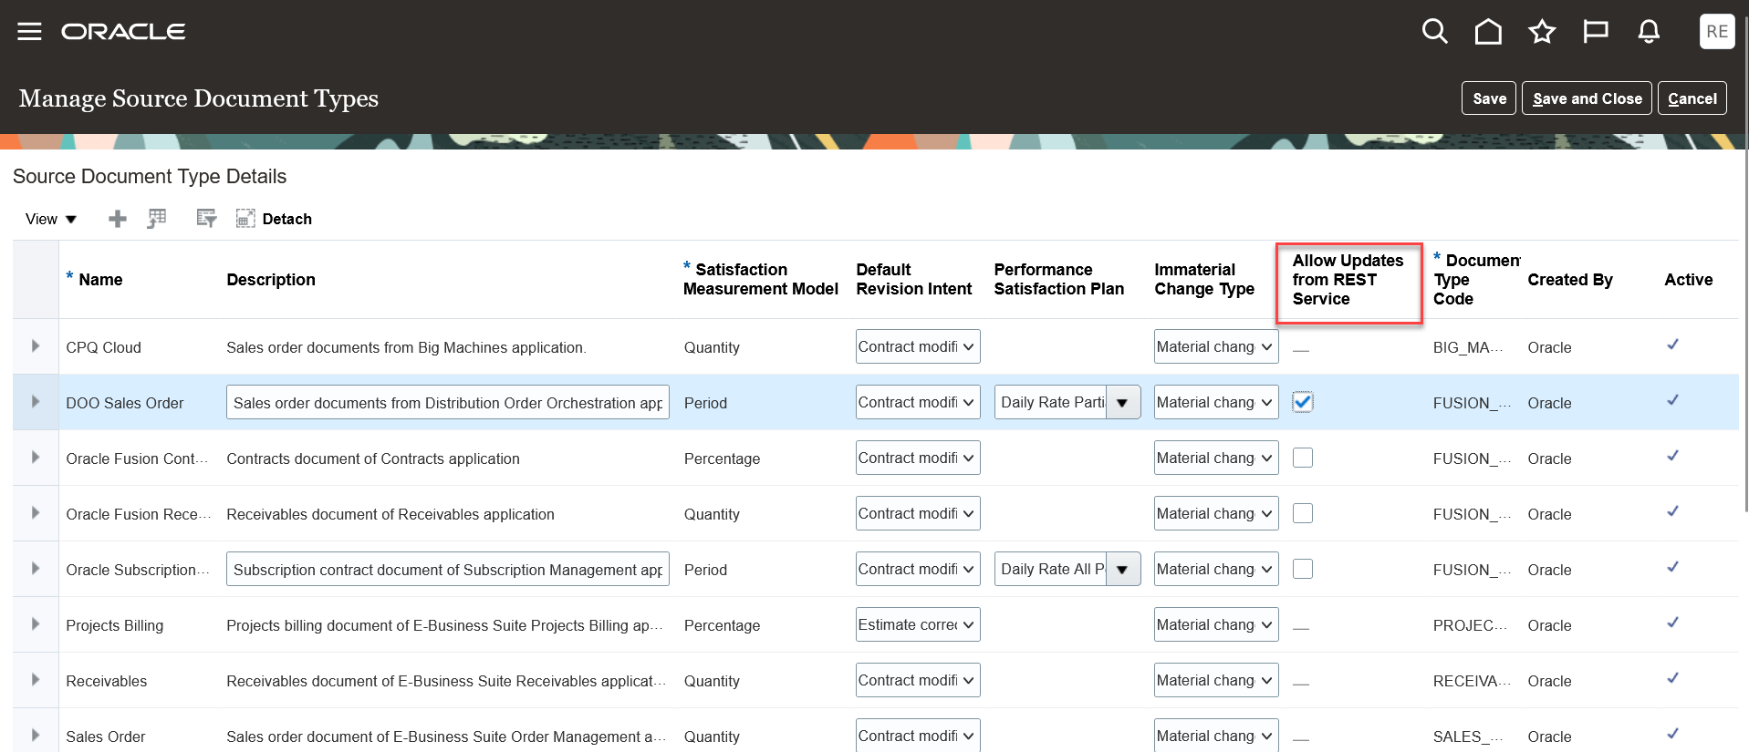Expand the DOO Sales Order row

click(36, 402)
